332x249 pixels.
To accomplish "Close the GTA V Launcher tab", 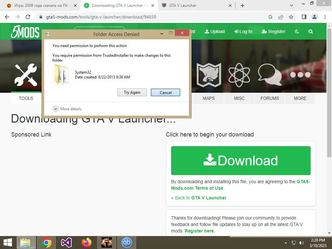I will 230,6.
